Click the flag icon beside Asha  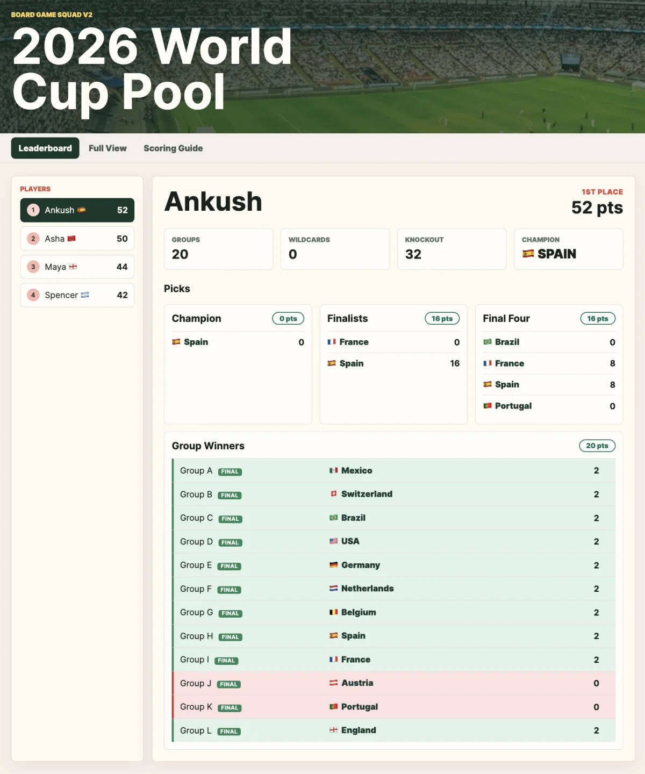click(x=71, y=239)
